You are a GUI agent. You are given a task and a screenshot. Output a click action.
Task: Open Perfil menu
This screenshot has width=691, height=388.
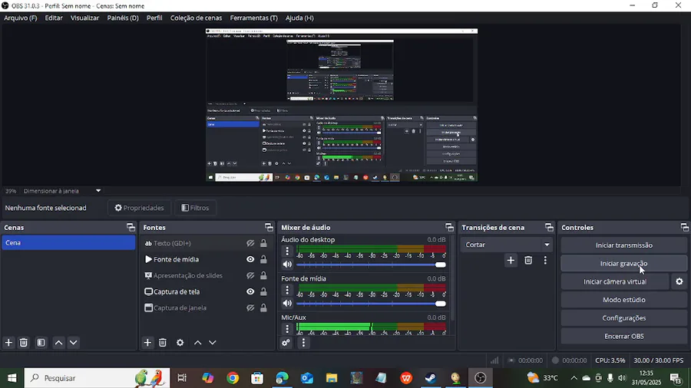coord(154,18)
